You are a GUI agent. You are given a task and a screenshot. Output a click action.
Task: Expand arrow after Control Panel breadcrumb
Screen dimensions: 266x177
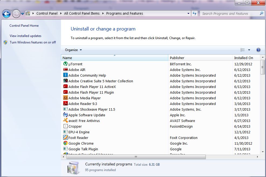(61, 13)
